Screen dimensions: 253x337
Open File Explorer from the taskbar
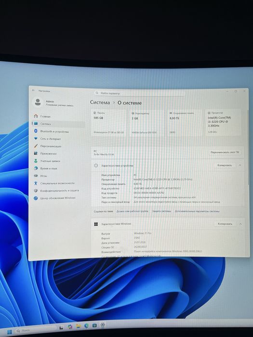click(78, 326)
